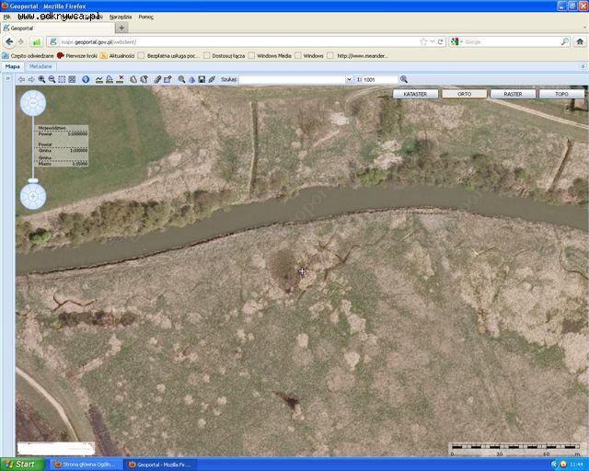589x471 pixels.
Task: Click the pencil drawing tool icon
Action: click(157, 79)
